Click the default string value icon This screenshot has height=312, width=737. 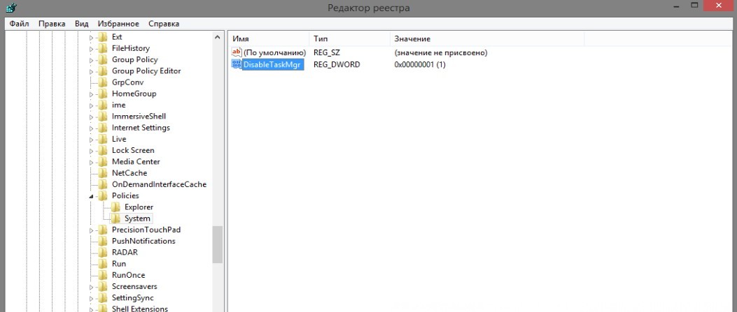coord(237,52)
